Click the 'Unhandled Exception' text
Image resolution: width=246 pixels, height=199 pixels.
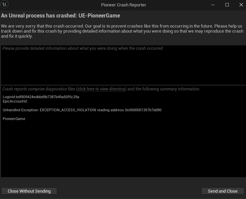20,110
